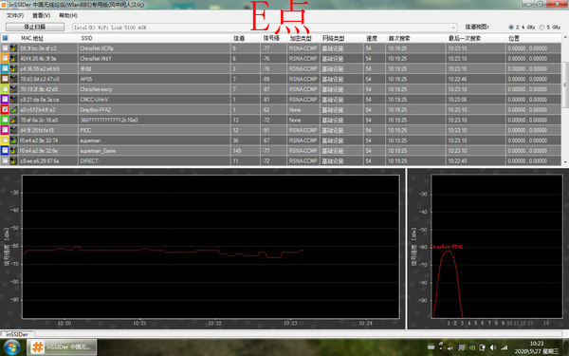Click the signal icon in the PICC row
Screen dimensions: 569x356
tap(13, 130)
